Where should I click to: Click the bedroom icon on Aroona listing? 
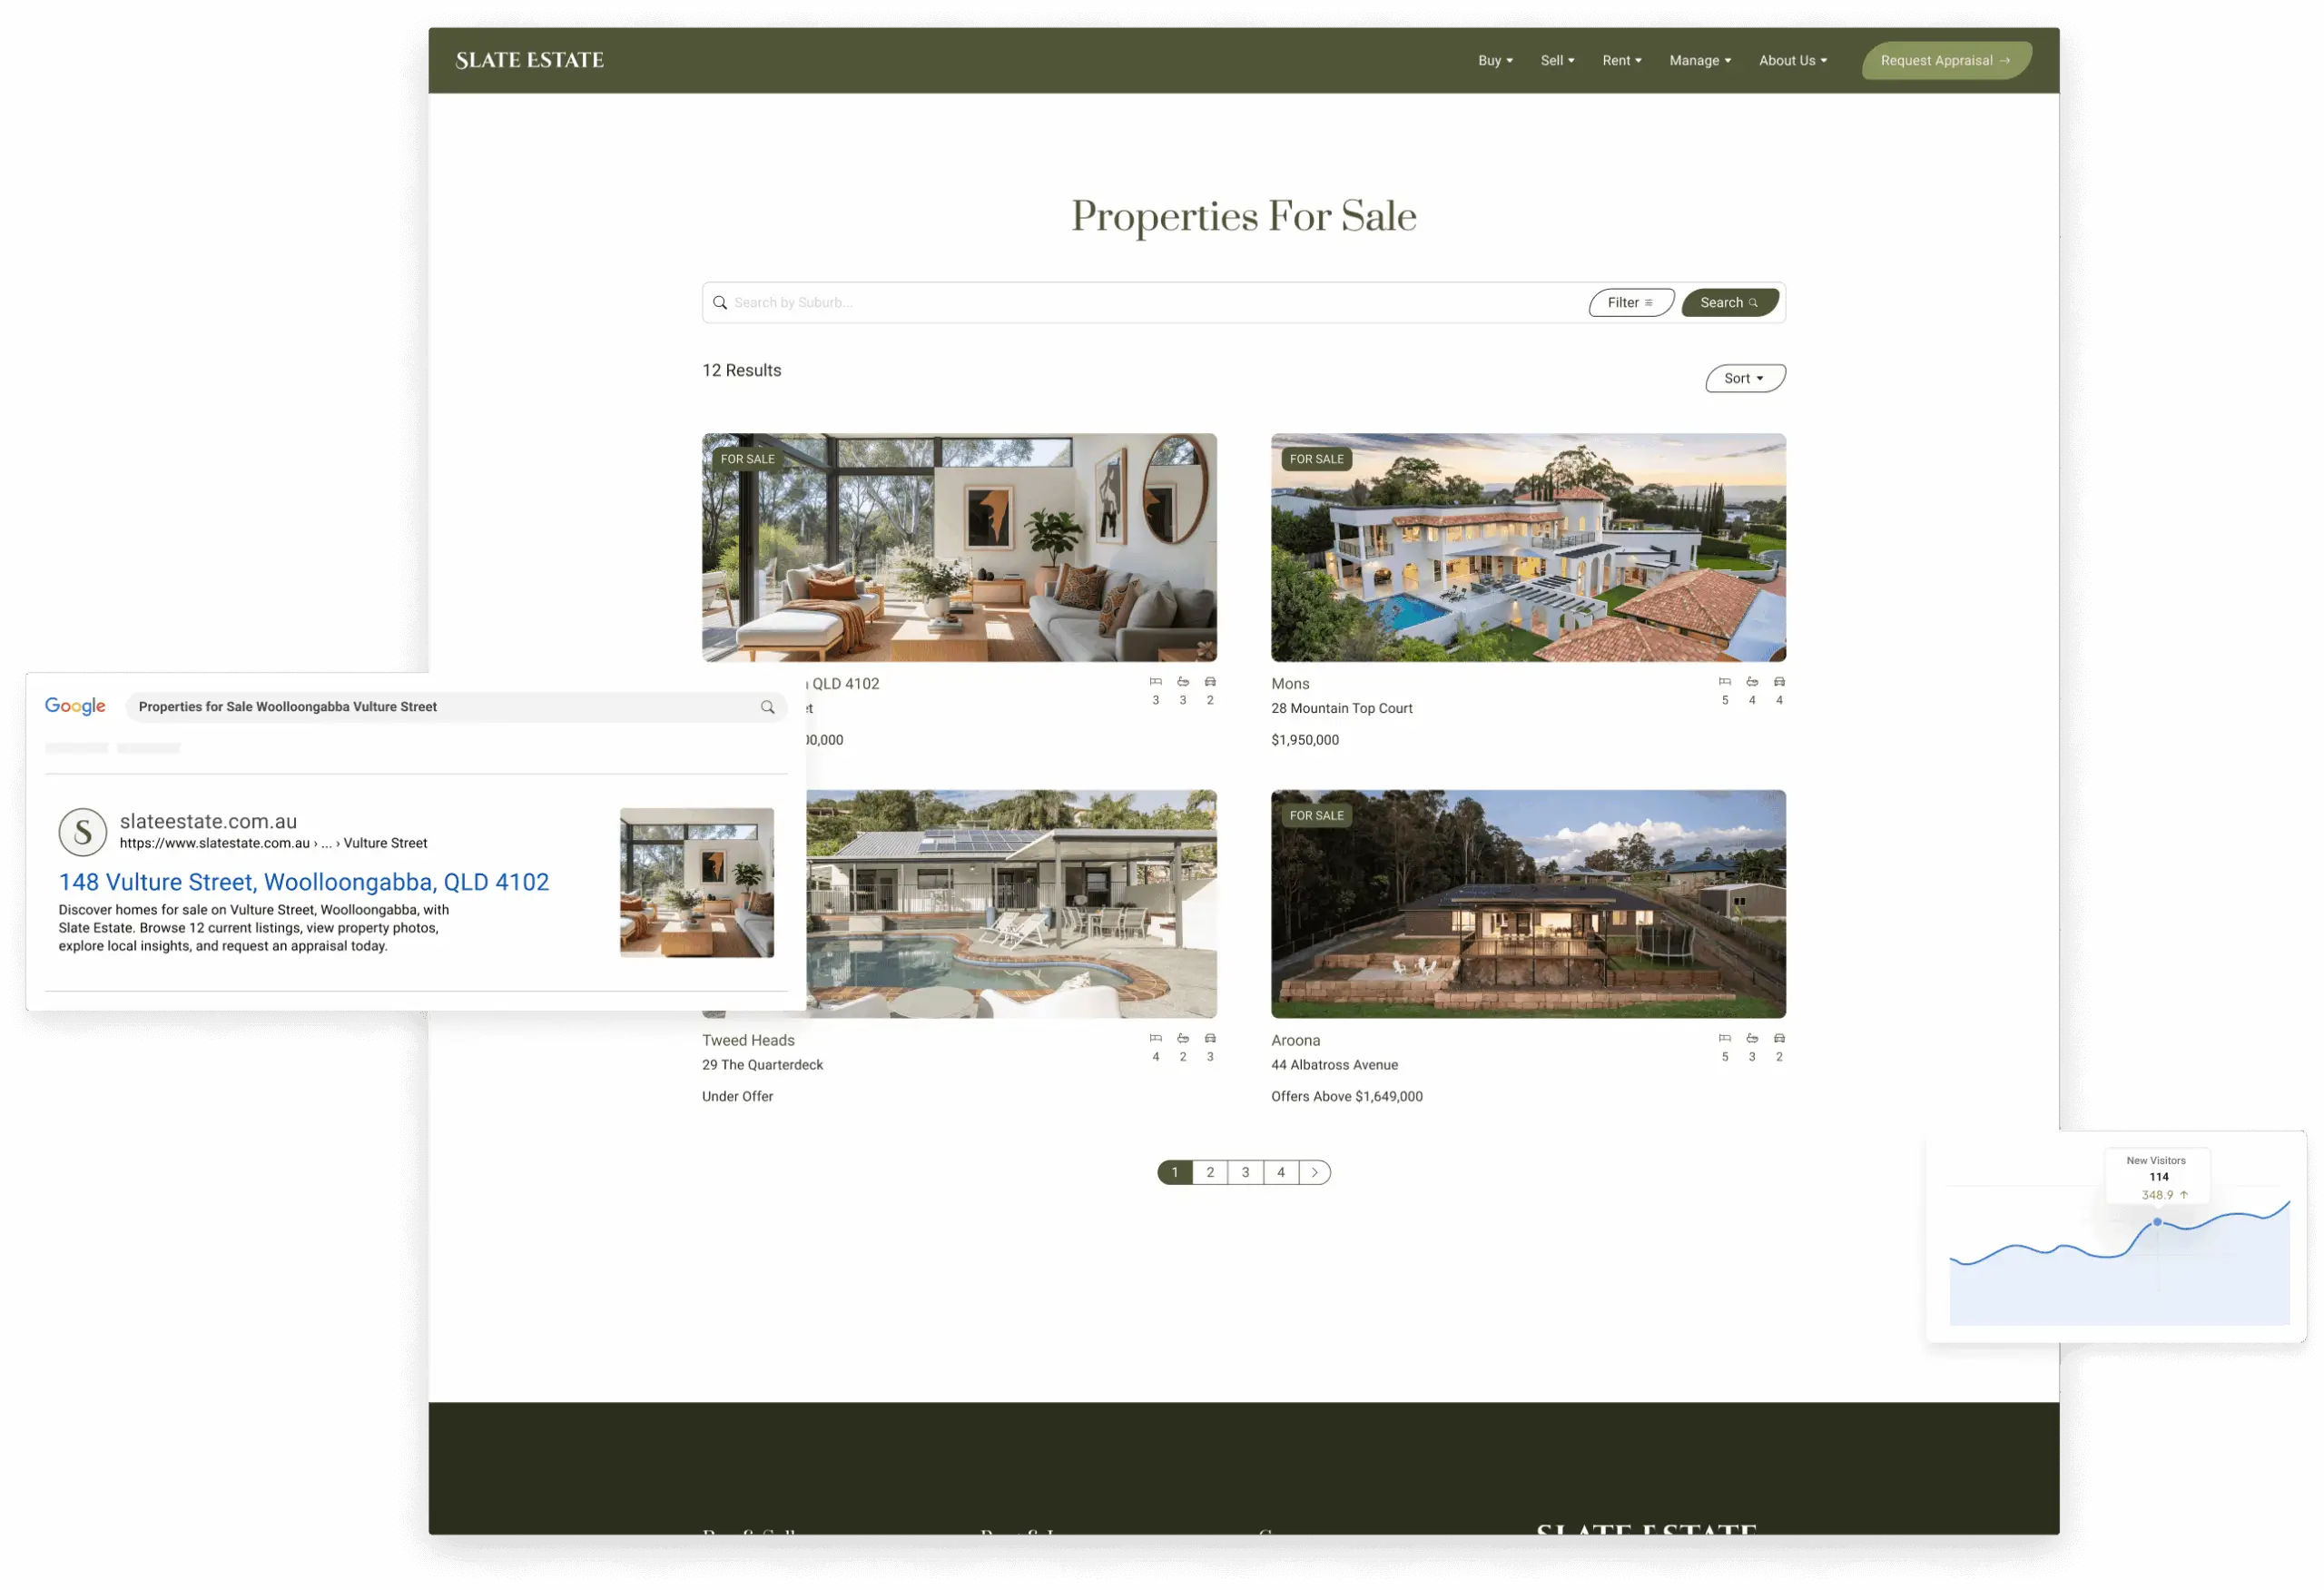[1725, 1039]
